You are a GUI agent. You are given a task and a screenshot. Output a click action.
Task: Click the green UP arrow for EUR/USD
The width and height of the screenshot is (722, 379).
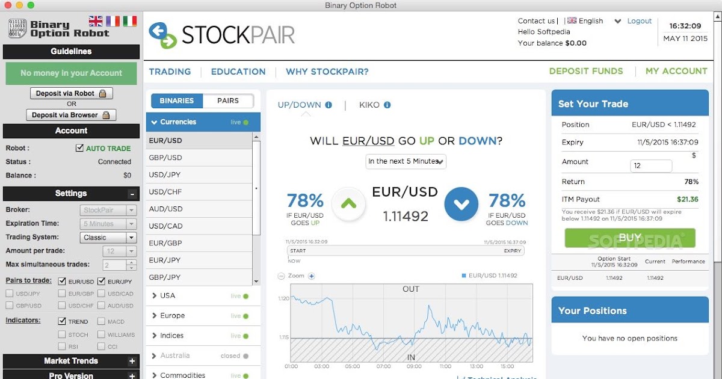coord(348,204)
